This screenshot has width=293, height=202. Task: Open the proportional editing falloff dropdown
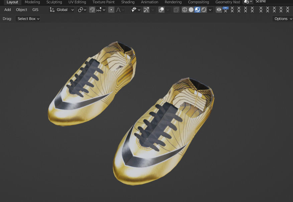pos(120,10)
